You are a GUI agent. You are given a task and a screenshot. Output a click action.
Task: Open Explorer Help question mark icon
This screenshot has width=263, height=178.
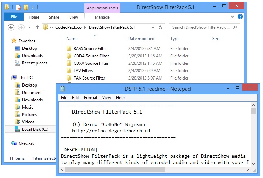click(240, 17)
